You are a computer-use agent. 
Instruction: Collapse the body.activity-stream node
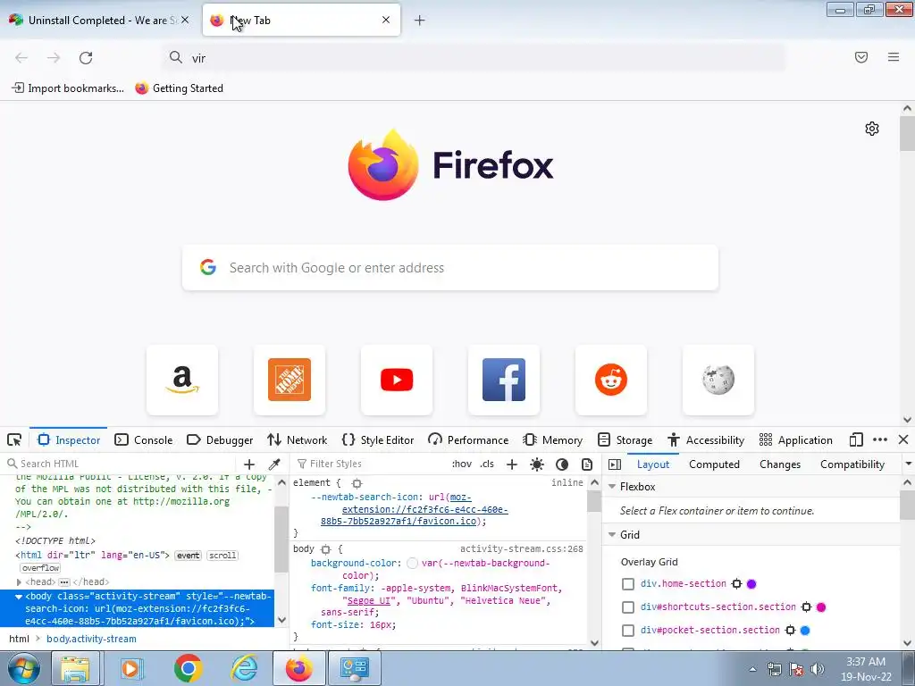(19, 596)
